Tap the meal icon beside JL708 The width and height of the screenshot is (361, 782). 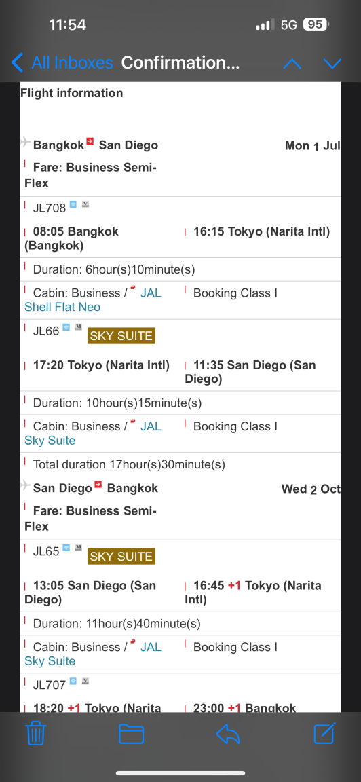pos(85,204)
